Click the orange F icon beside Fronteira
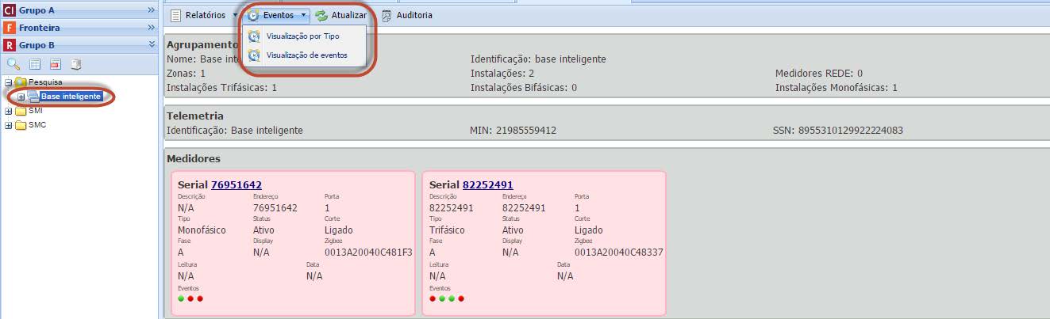Viewport: 1050px width, 319px height. pos(10,28)
